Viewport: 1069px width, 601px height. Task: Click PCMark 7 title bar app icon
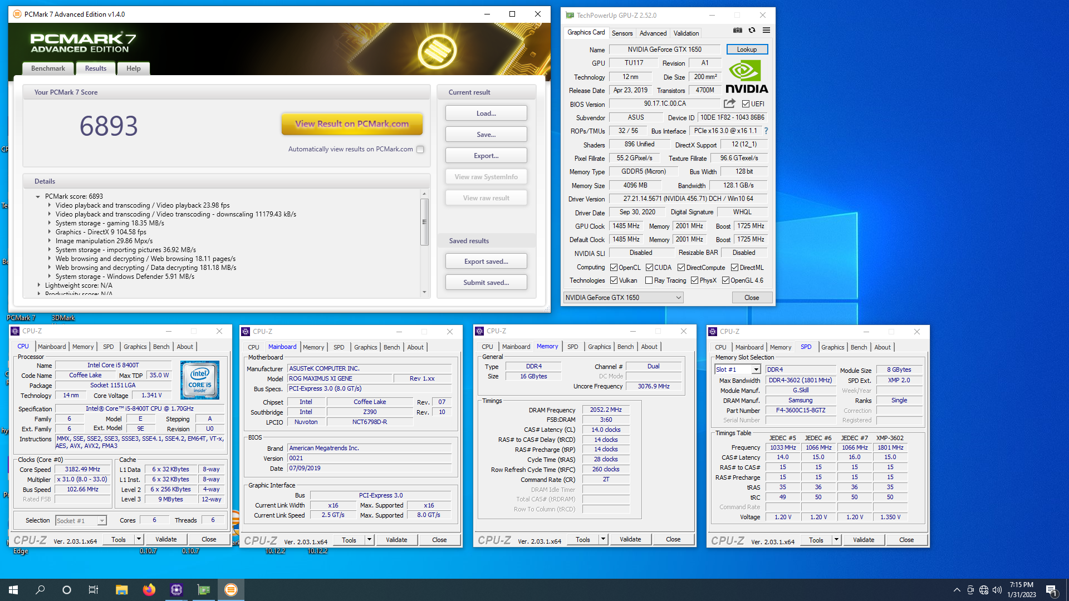pos(17,14)
